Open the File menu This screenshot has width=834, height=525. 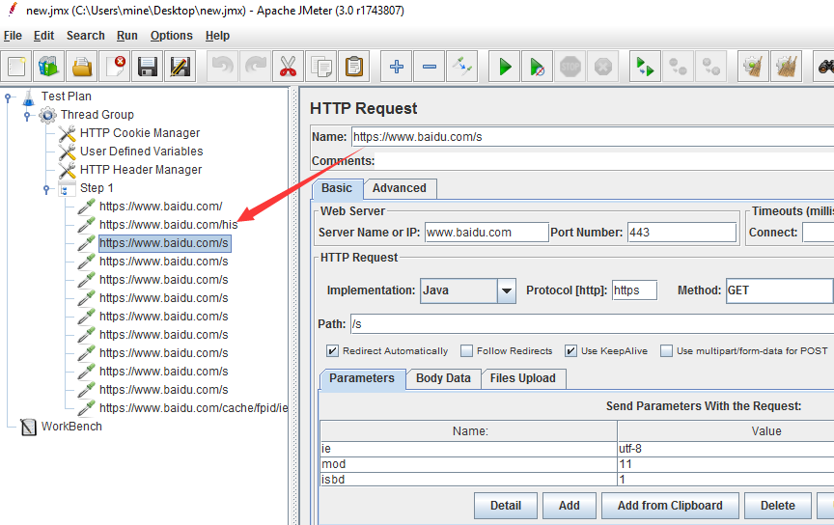pos(13,36)
